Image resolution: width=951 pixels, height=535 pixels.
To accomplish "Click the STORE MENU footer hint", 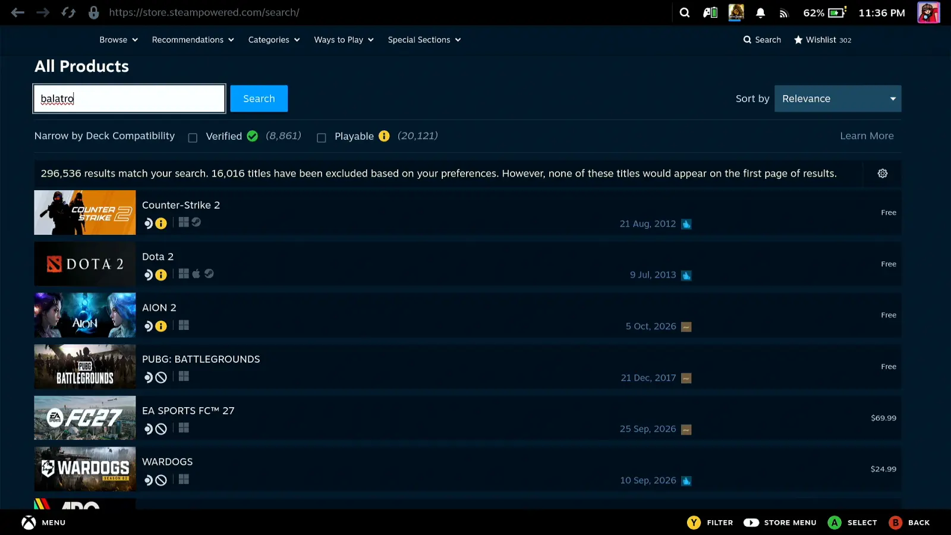I will pyautogui.click(x=780, y=523).
